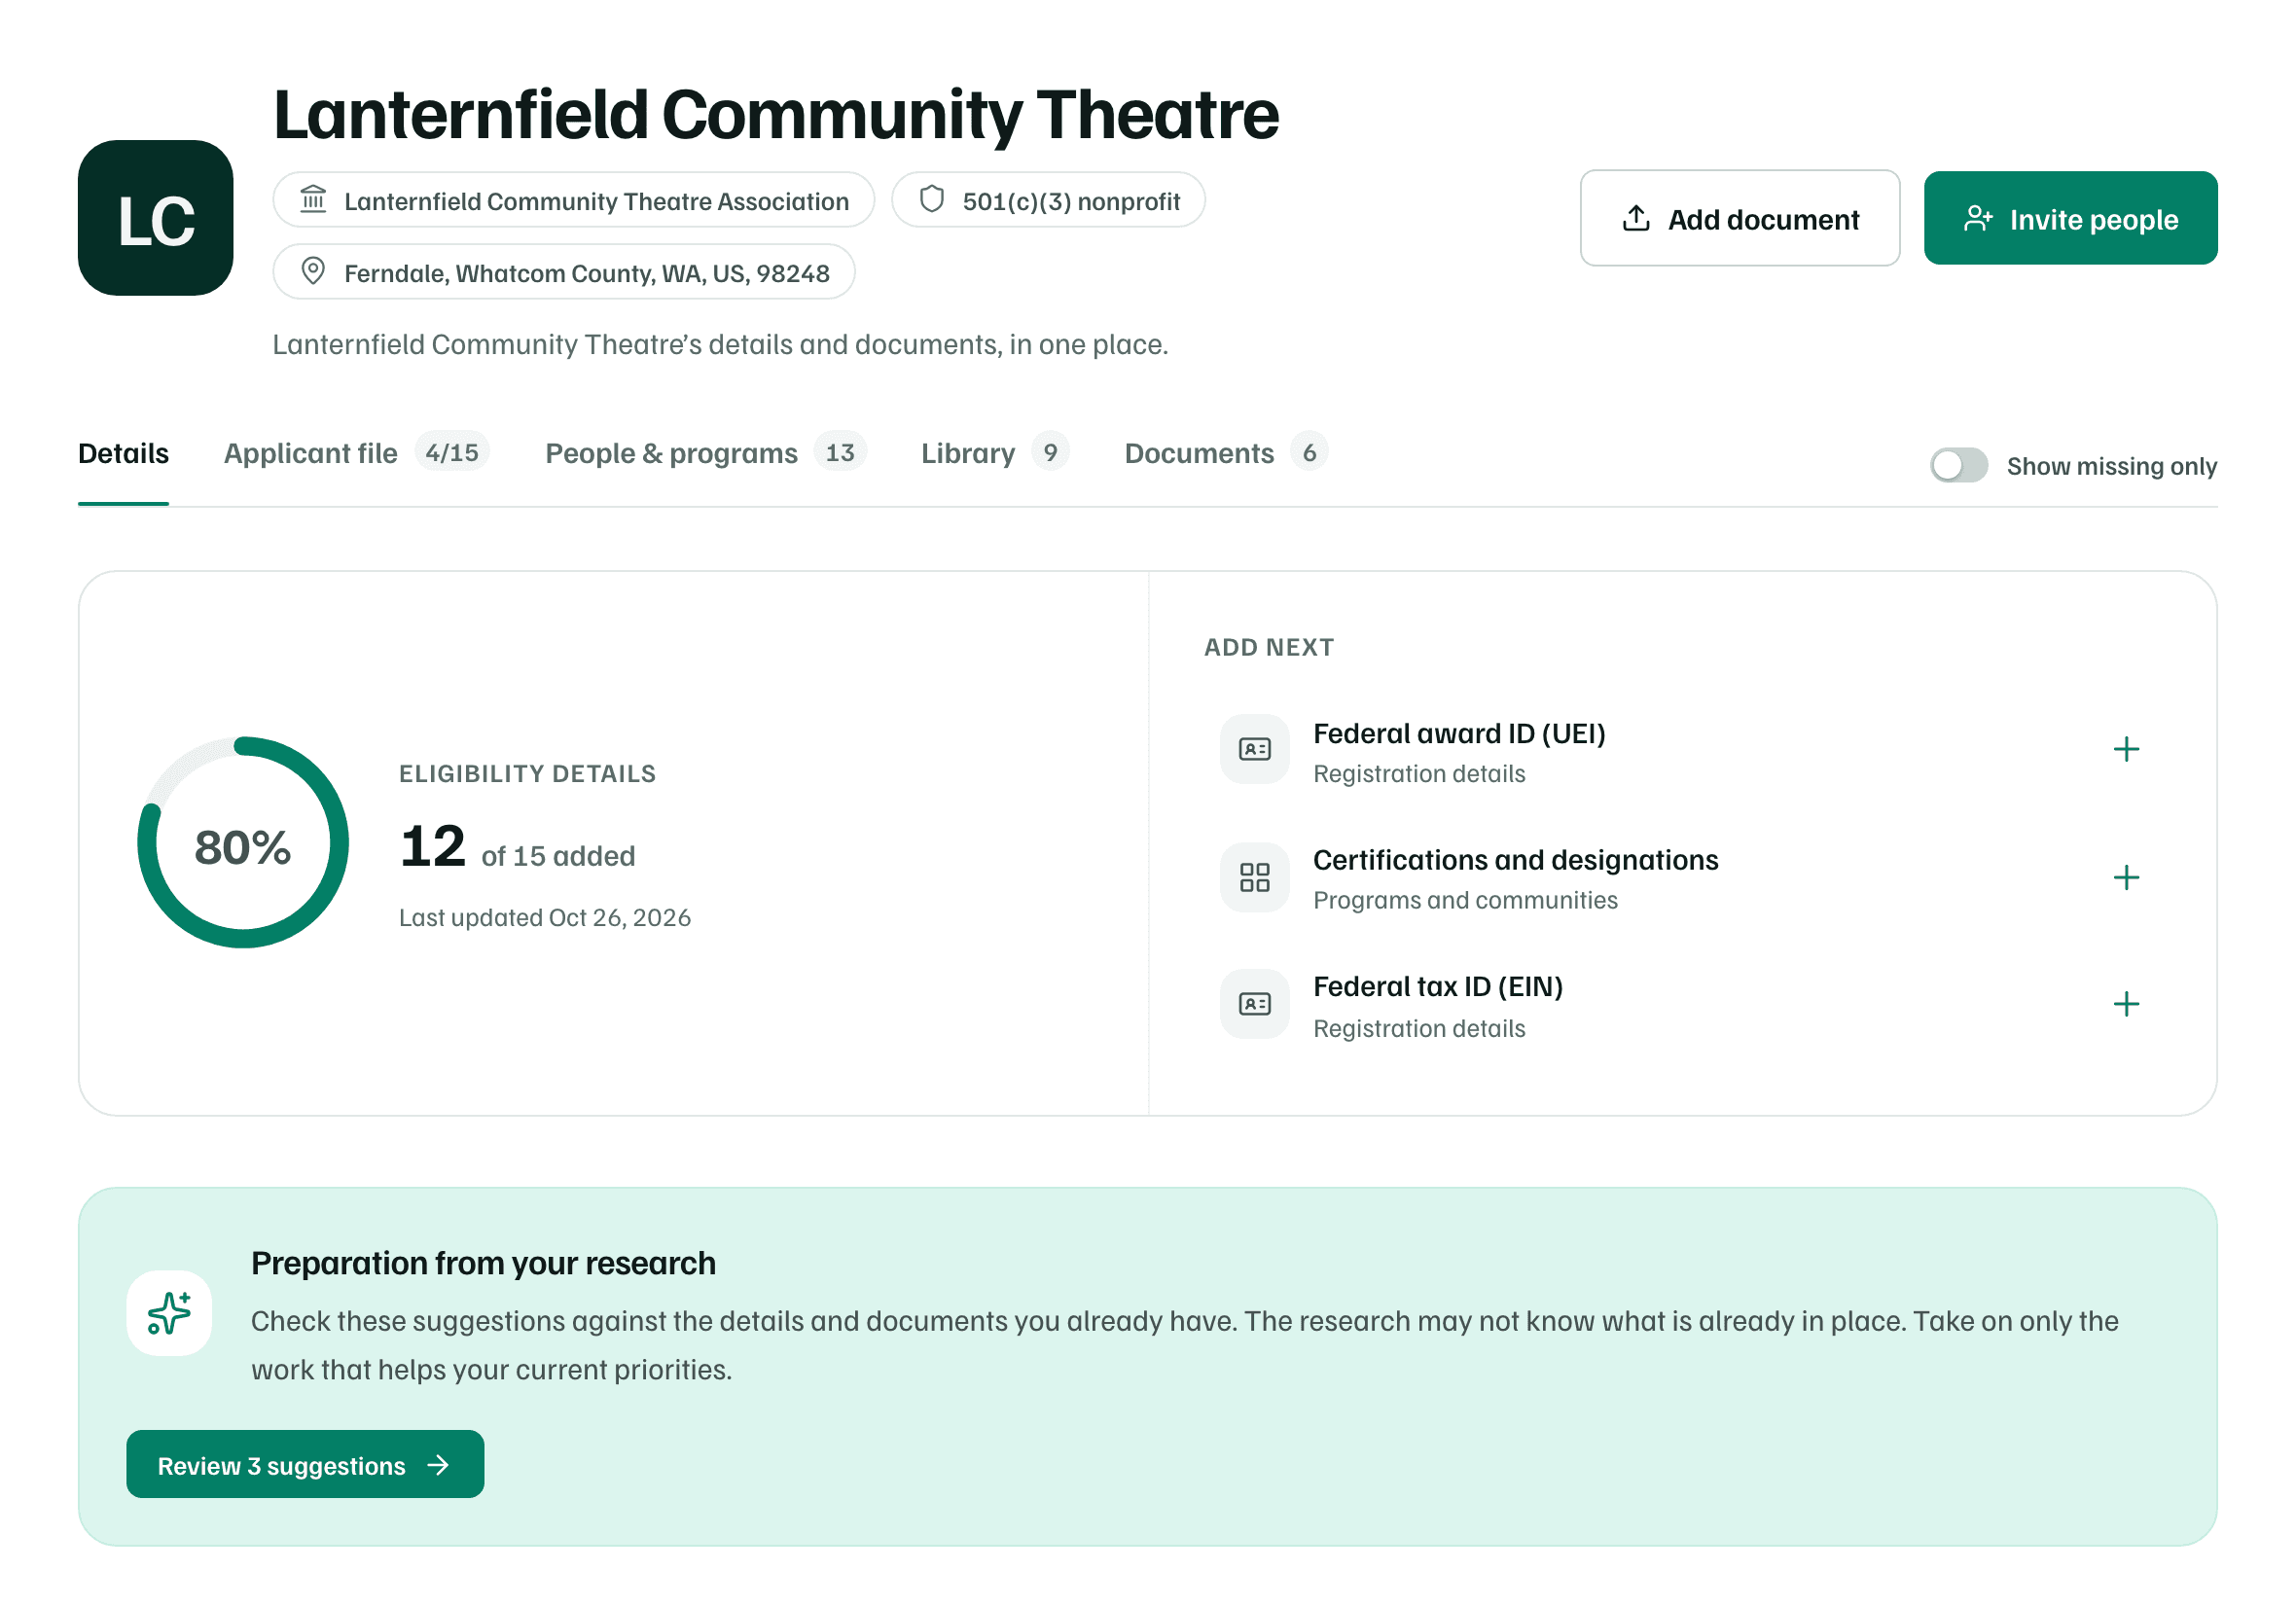The width and height of the screenshot is (2296, 1607).
Task: Click the Invite people button
Action: point(2070,218)
